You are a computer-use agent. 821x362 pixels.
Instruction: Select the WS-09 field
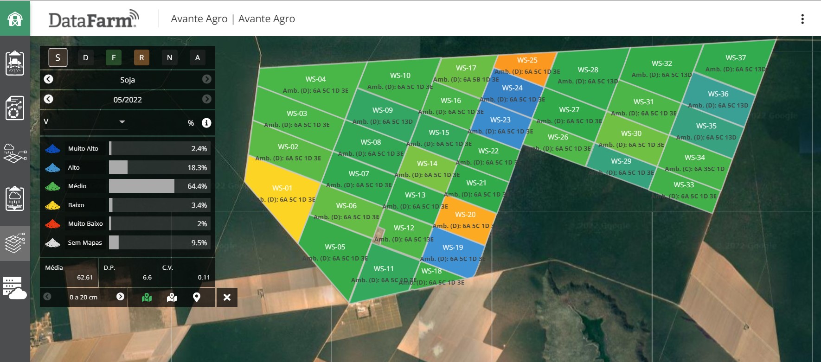(382, 116)
